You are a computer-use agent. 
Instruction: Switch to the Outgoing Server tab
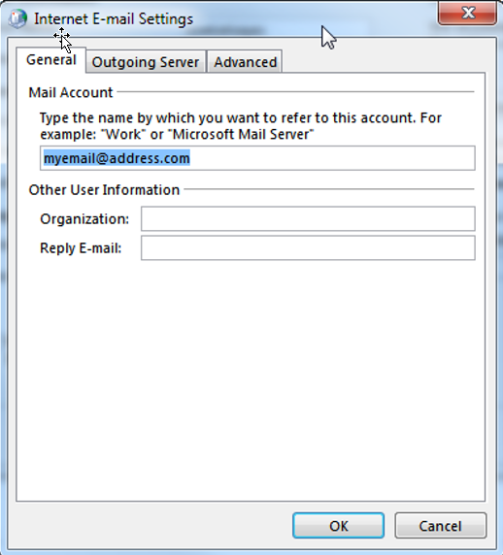[146, 62]
